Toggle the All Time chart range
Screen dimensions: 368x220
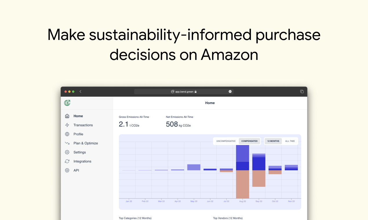tap(290, 141)
